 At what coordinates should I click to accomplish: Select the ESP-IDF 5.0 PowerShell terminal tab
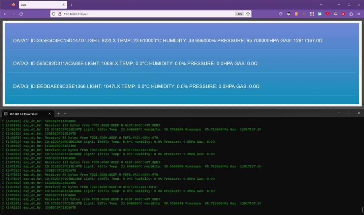28,114
